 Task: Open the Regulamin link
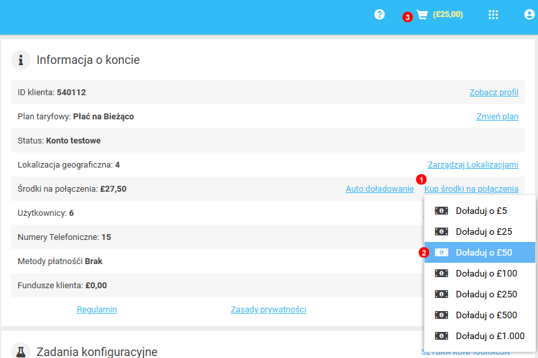pos(97,310)
